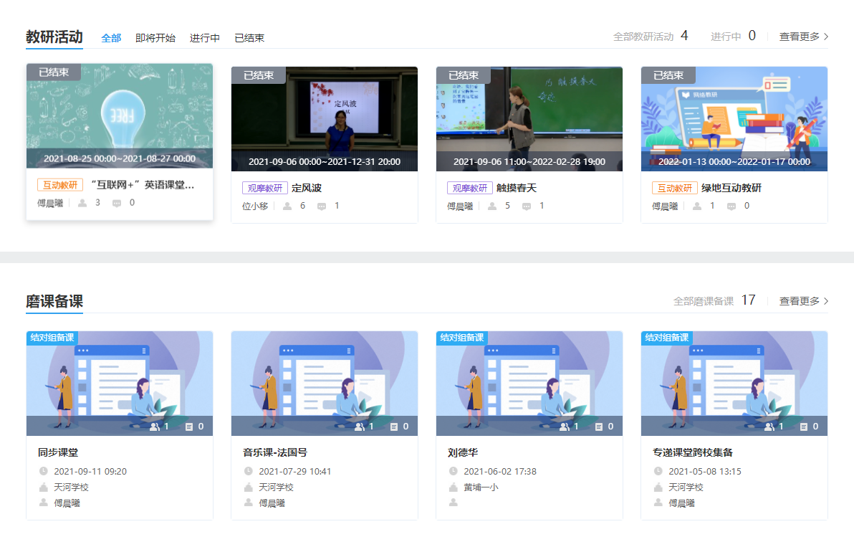The height and width of the screenshot is (547, 854).
Task: Expand the chevron beside 磨课备课 查看更多
Action: [826, 301]
